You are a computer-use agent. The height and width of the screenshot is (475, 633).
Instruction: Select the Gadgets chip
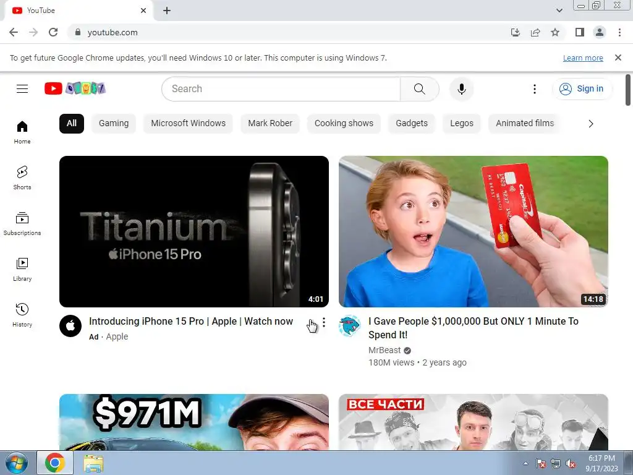click(412, 123)
